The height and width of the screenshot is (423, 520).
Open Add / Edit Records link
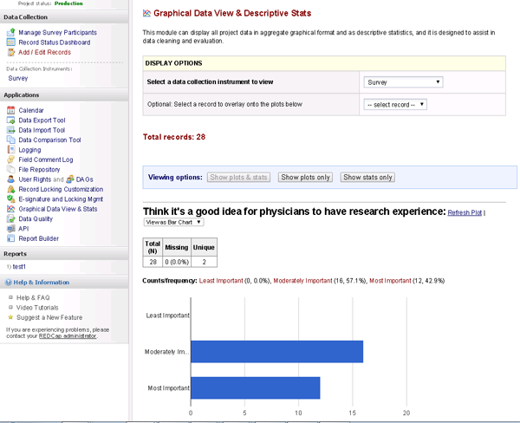coord(45,52)
